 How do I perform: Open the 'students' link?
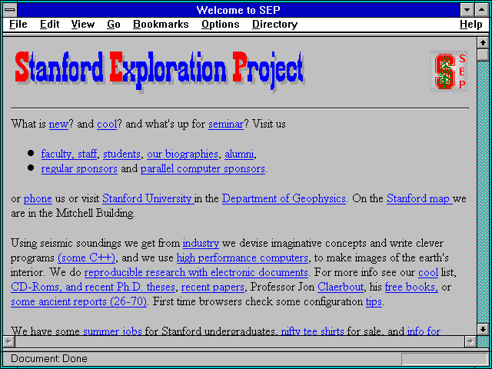coord(121,154)
